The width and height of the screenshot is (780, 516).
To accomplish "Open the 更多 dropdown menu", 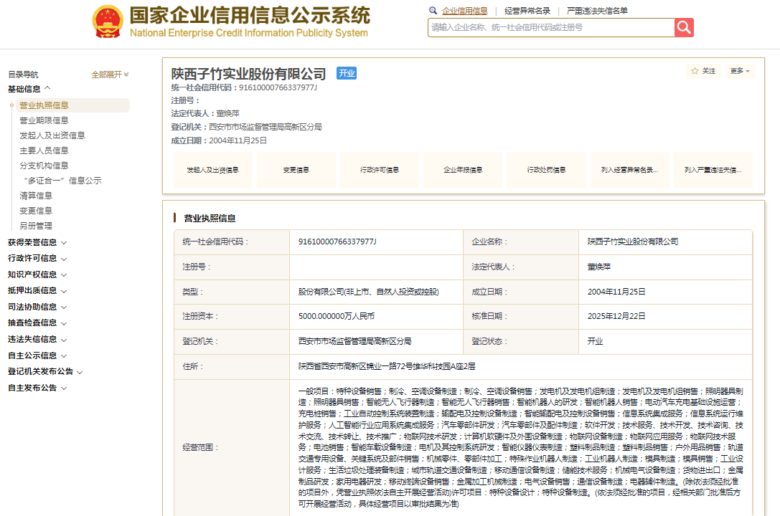I will pyautogui.click(x=740, y=71).
